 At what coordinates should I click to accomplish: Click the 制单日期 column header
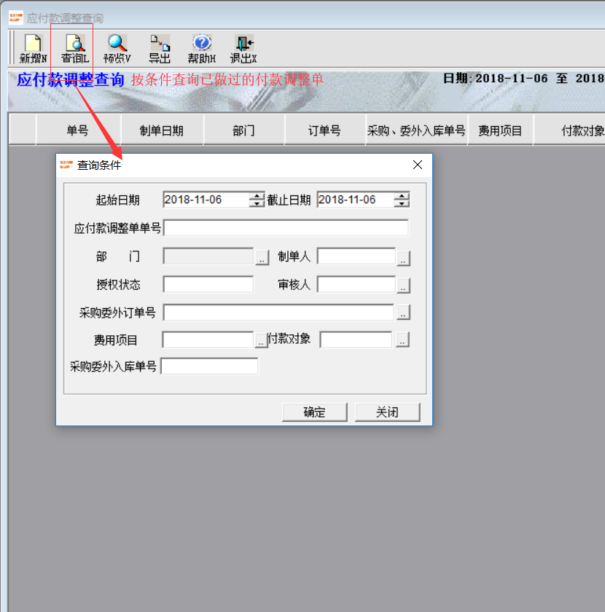(162, 130)
